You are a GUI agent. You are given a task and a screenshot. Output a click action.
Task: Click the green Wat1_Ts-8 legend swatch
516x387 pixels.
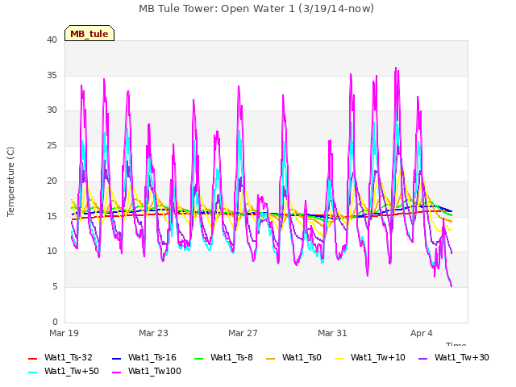[199, 358]
